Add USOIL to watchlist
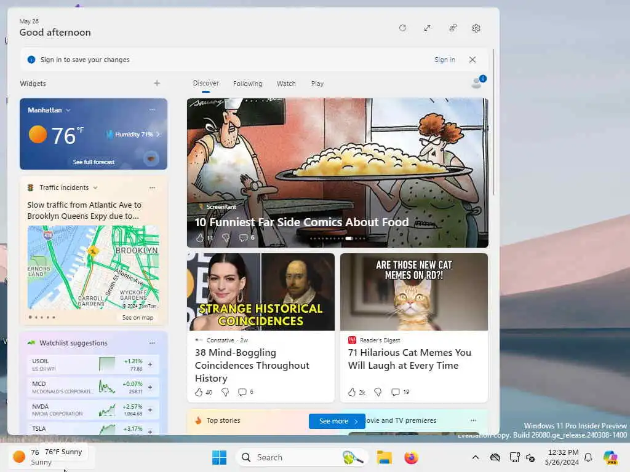Viewport: 630px width, 472px height. [150, 364]
